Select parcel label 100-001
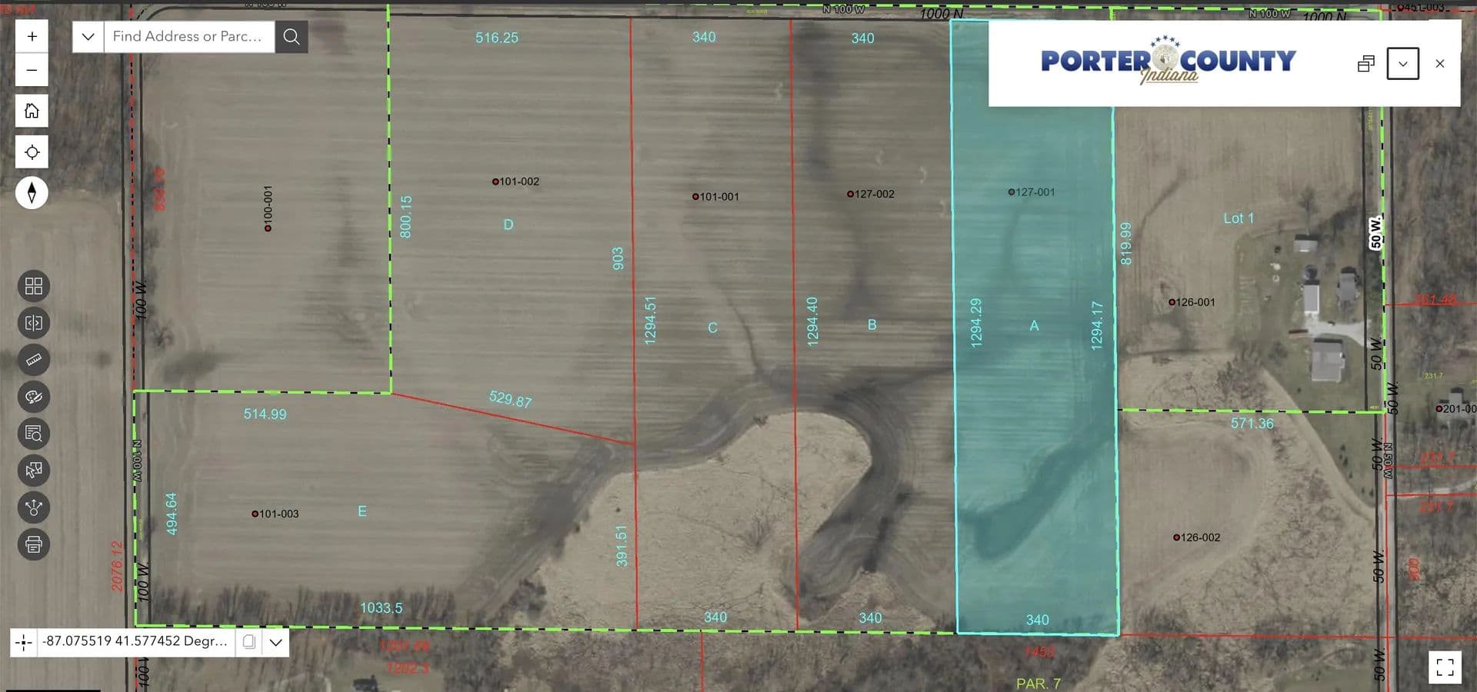 tap(268, 208)
